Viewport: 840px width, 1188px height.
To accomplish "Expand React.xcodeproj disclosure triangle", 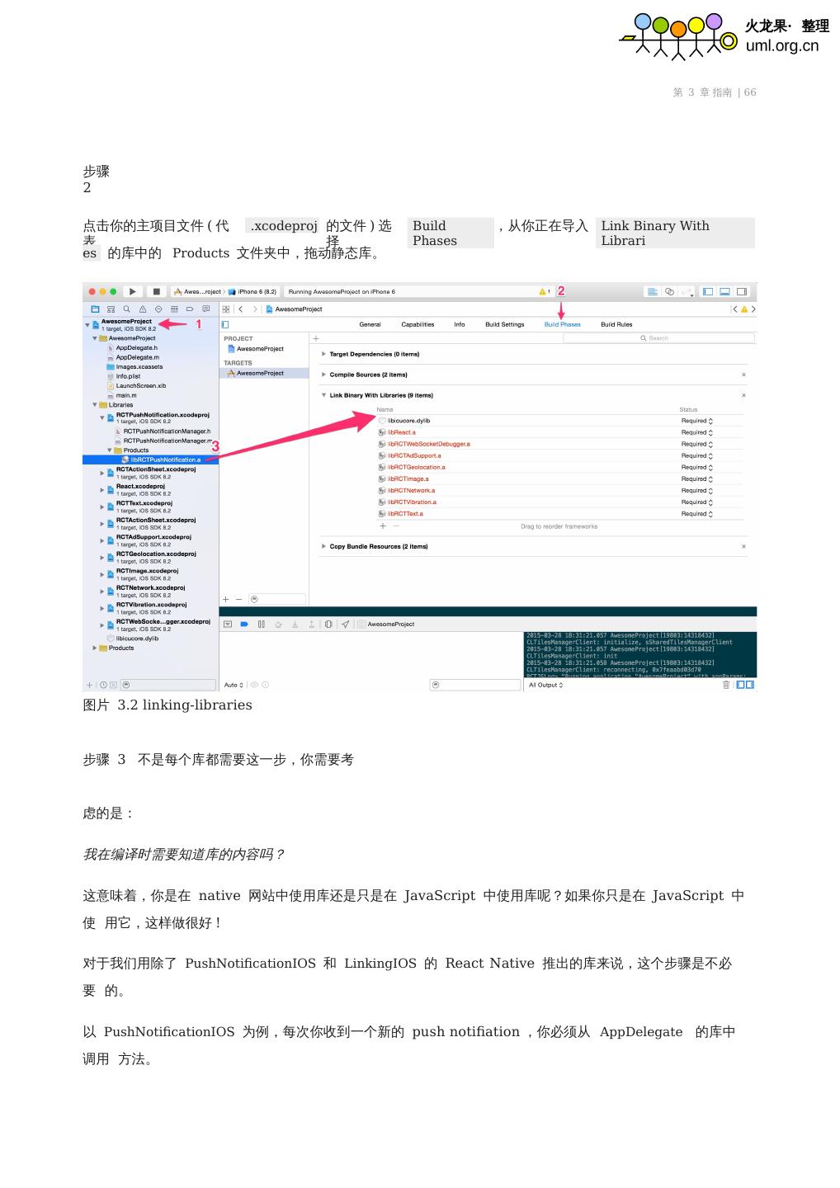I will [102, 490].
